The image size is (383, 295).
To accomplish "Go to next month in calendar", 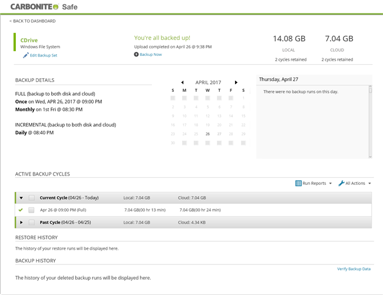I will click(236, 82).
